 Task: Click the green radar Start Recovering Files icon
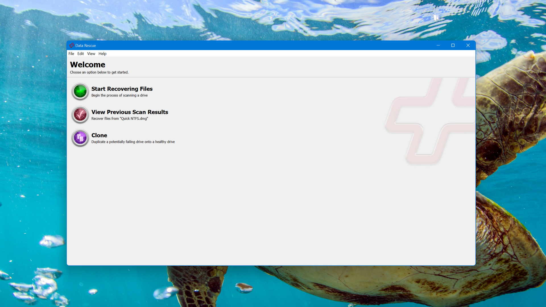[80, 92]
